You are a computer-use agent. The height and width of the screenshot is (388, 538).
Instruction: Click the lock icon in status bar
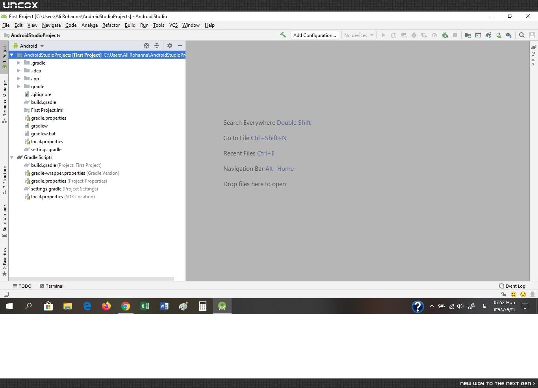(x=503, y=294)
